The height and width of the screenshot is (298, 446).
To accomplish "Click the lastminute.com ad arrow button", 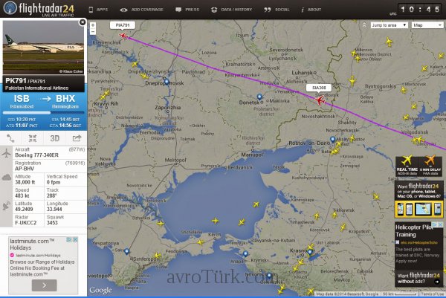I will coord(44,285).
